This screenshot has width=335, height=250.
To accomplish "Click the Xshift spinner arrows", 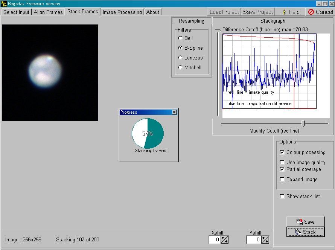I will pyautogui.click(x=224, y=240).
